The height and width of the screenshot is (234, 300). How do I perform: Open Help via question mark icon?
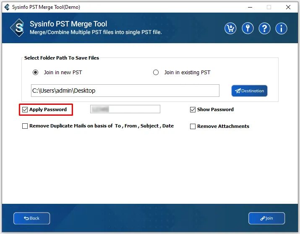[264, 29]
